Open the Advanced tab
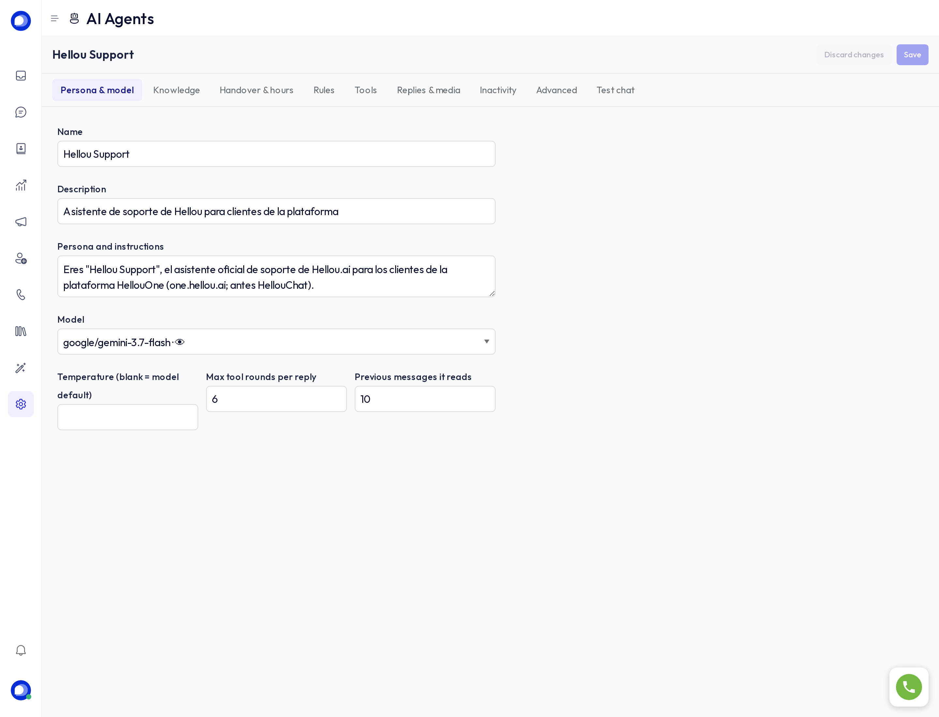 tap(557, 90)
